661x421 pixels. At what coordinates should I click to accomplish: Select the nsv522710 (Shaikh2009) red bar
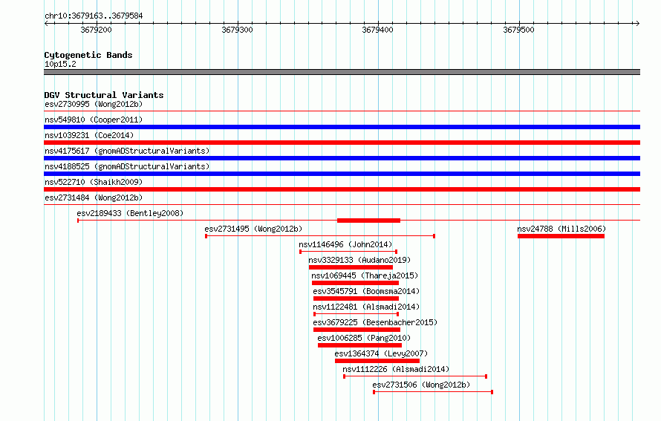pos(342,189)
